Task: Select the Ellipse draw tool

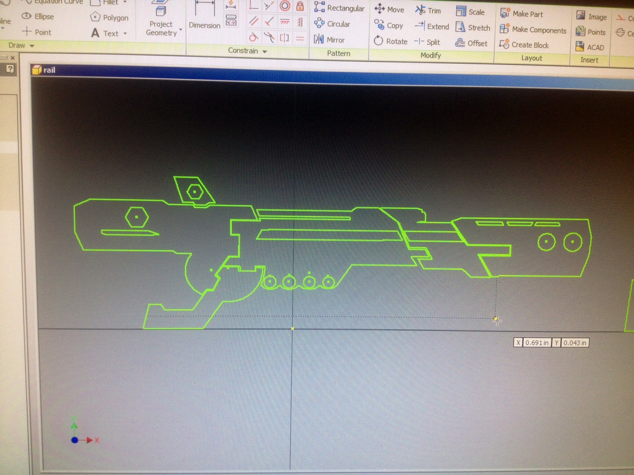Action: click(x=38, y=16)
